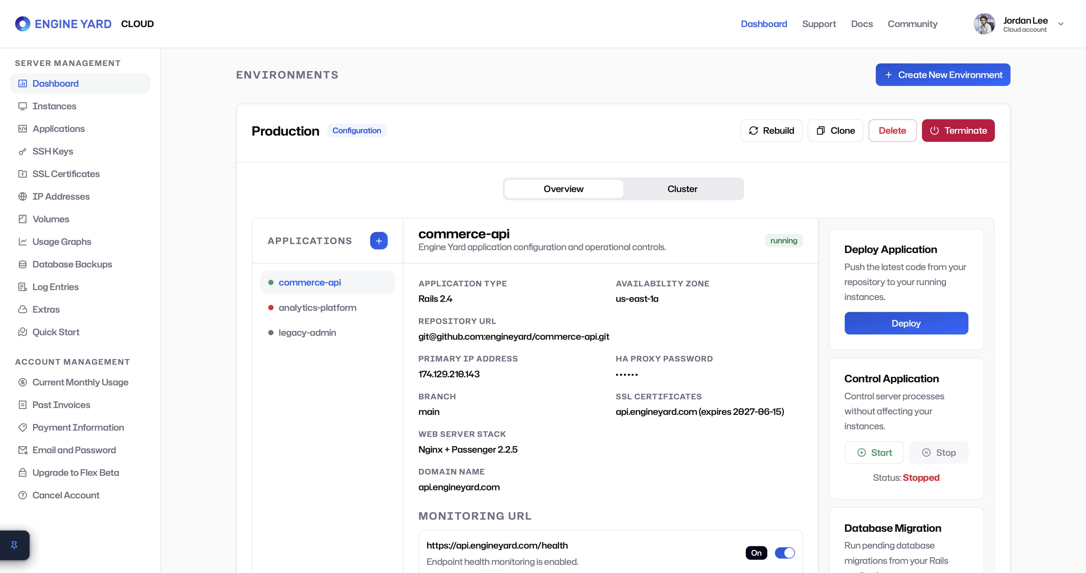Screen dimensions: 1086x573
Task: Go to Applications in sidebar
Action: tap(80, 128)
